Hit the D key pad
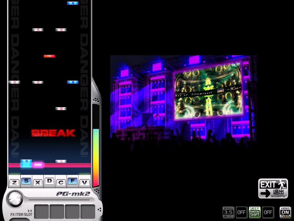This screenshot has height=221, width=294. pyautogui.click(x=49, y=181)
